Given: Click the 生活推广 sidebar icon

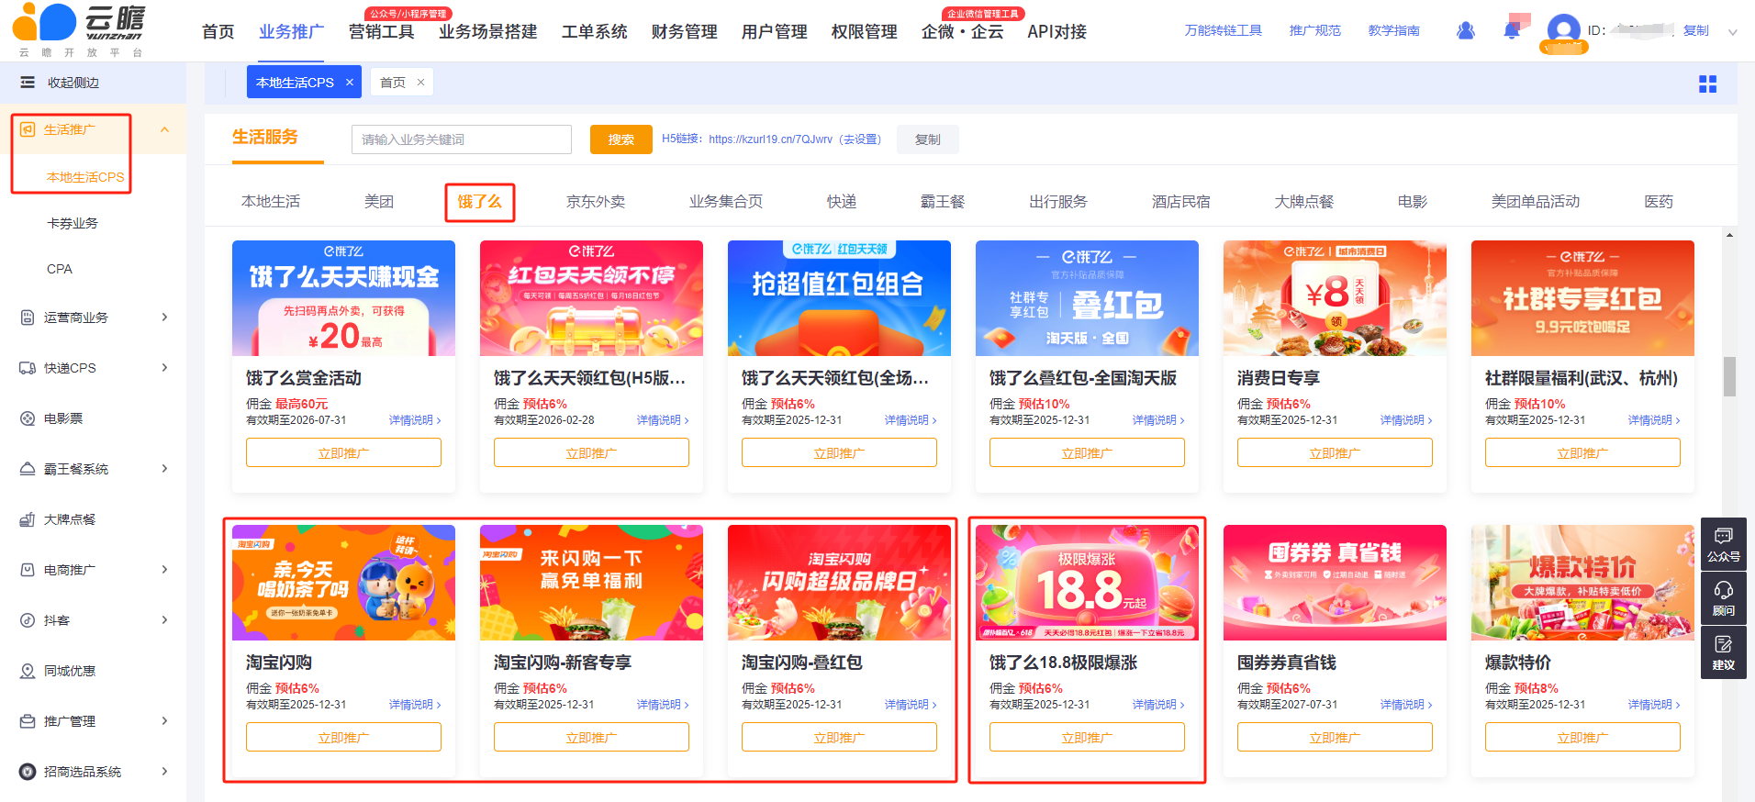Looking at the screenshot, I should [x=28, y=129].
